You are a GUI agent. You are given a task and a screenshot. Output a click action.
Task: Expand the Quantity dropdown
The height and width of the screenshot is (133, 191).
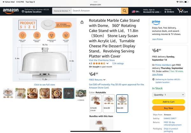(x=168, y=95)
